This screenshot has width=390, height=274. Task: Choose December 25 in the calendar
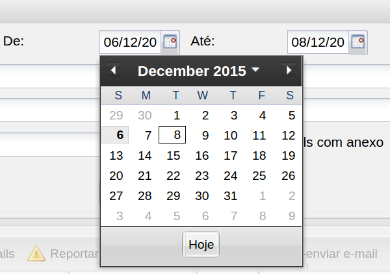pos(259,175)
